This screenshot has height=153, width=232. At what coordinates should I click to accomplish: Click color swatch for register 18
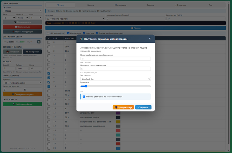coord(118,122)
